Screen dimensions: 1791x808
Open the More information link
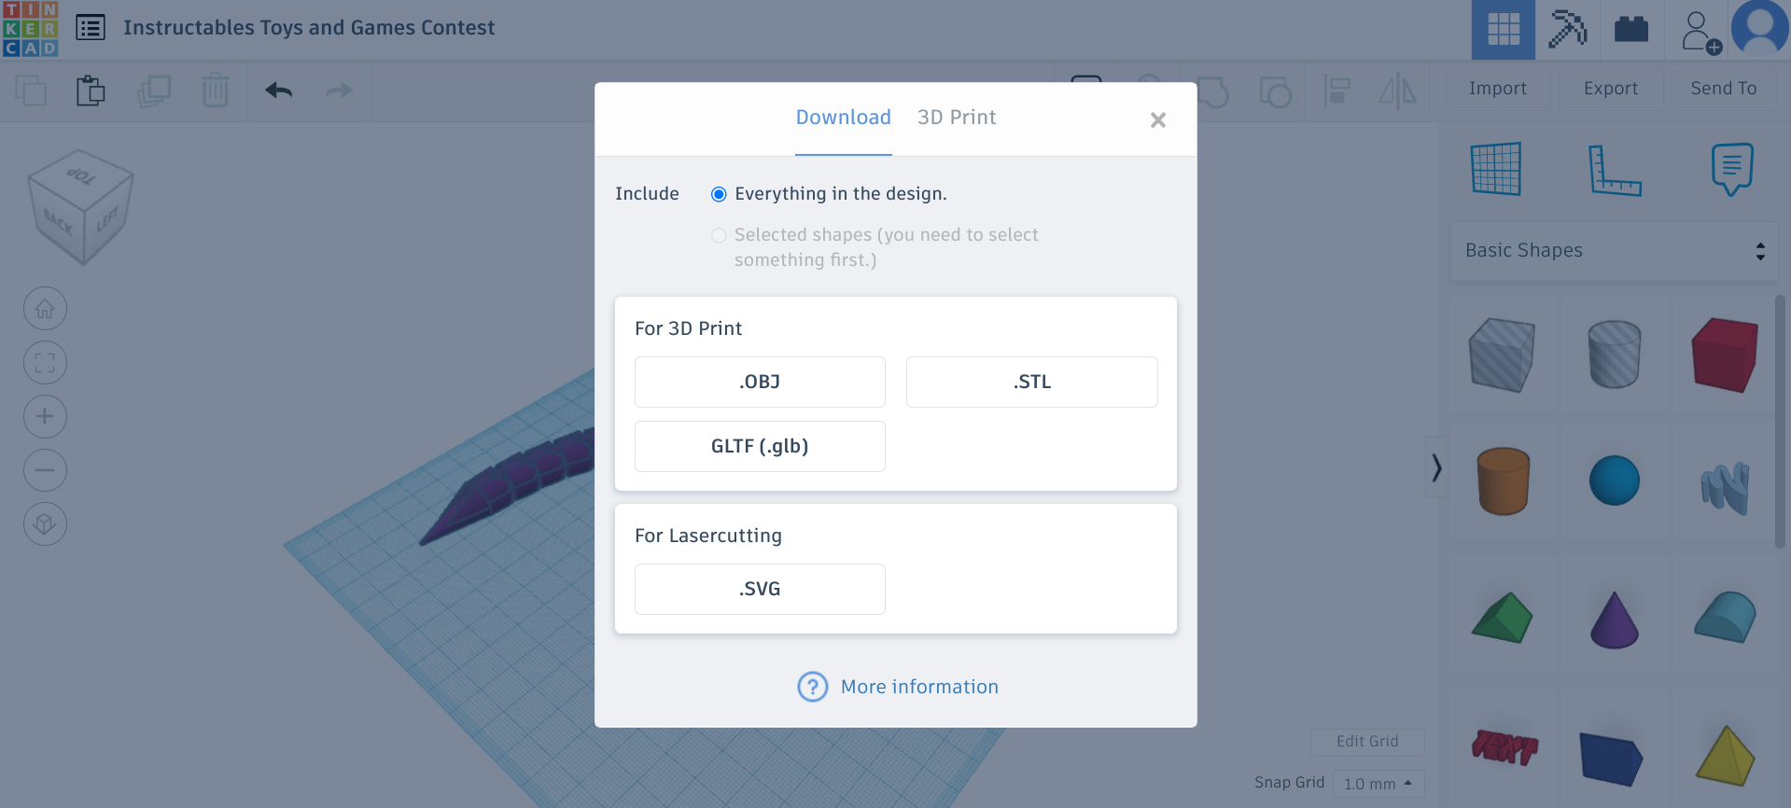click(x=919, y=687)
